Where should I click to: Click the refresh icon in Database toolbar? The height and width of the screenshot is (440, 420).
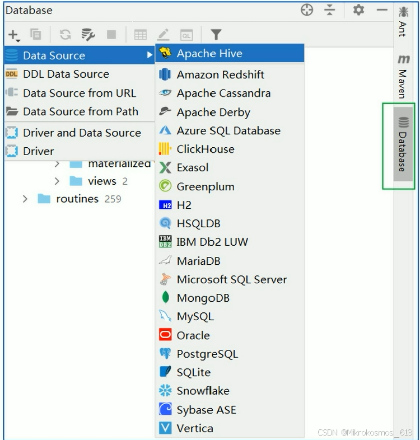[65, 35]
